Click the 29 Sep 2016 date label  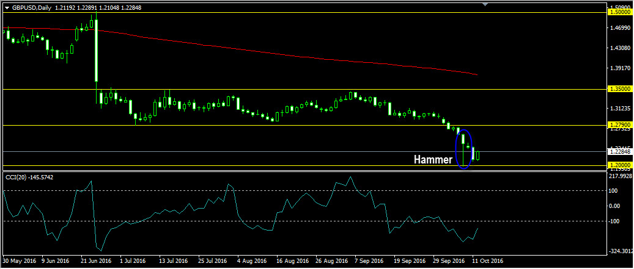click(x=448, y=261)
